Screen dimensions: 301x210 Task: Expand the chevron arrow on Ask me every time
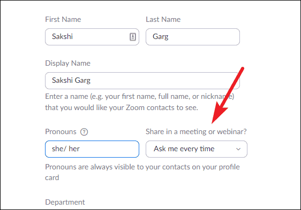[x=238, y=149]
